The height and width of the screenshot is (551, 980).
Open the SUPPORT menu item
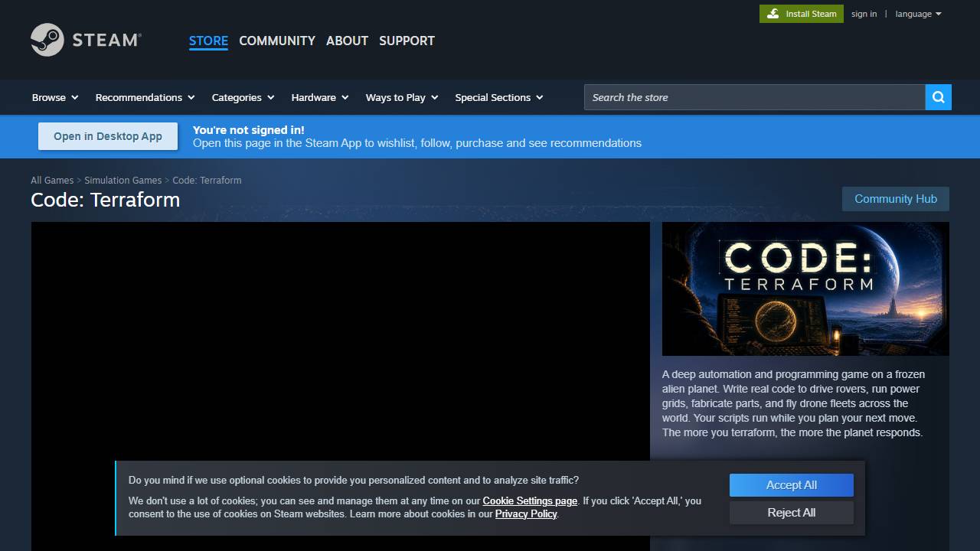[407, 41]
